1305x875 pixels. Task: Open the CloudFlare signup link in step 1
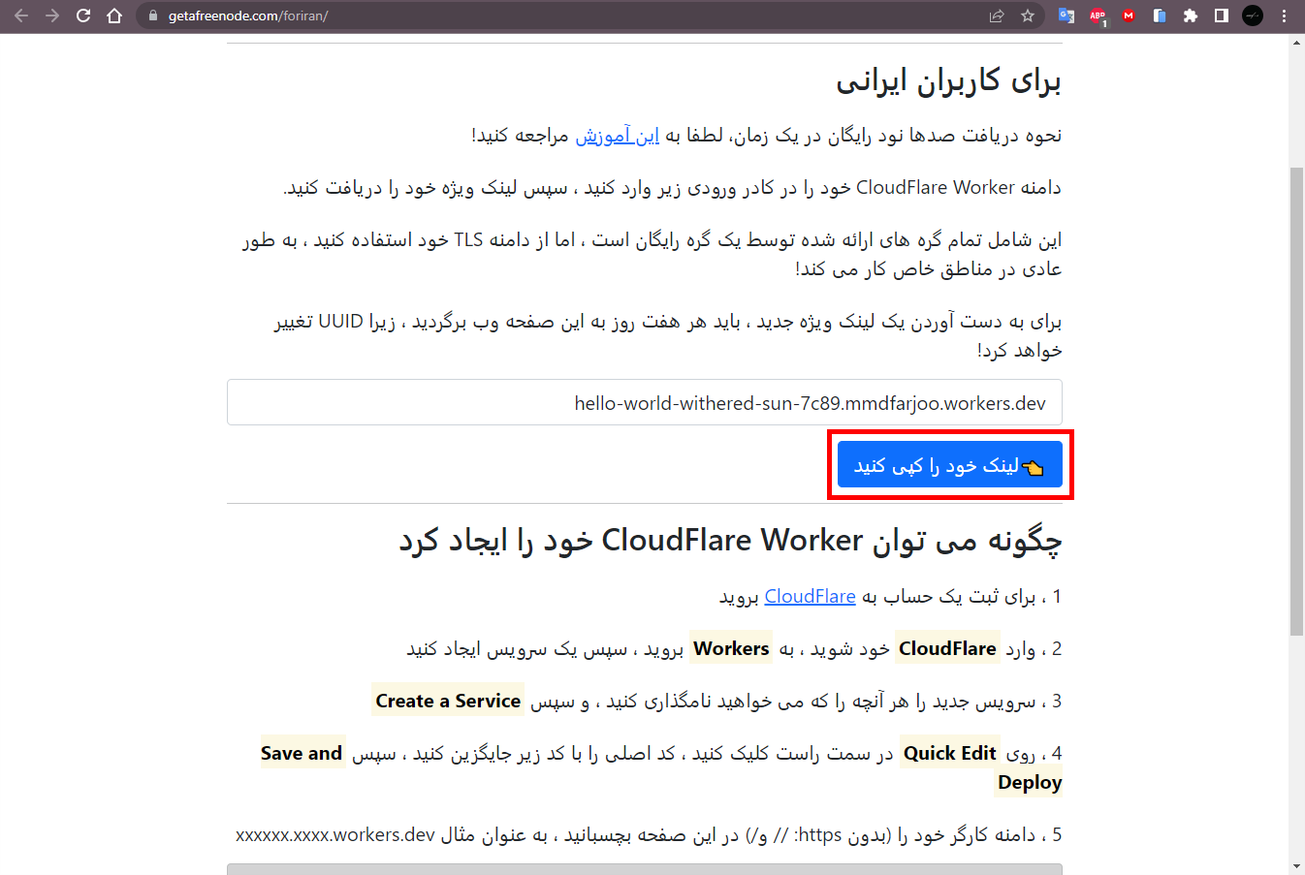810,596
